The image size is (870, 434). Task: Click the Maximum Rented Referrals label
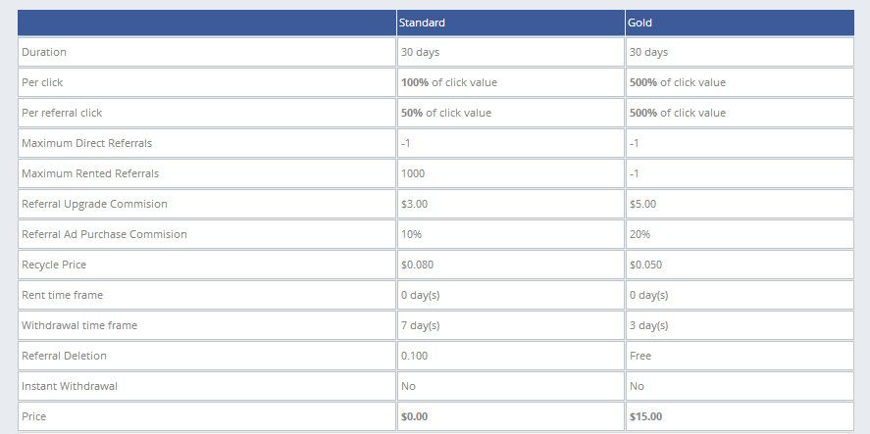pos(89,173)
